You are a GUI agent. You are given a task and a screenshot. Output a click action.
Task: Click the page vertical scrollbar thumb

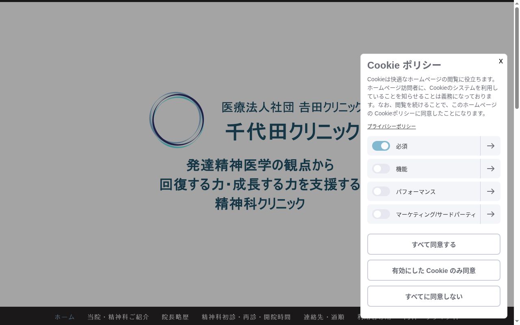[517, 58]
